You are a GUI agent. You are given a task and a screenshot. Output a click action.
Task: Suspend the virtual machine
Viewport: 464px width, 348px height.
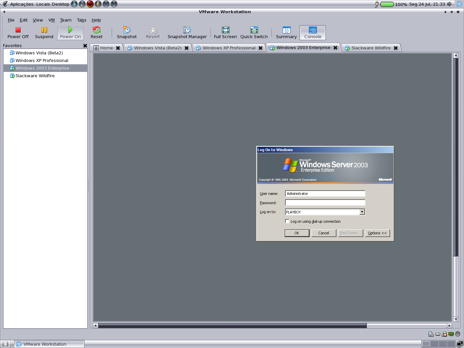tap(44, 33)
